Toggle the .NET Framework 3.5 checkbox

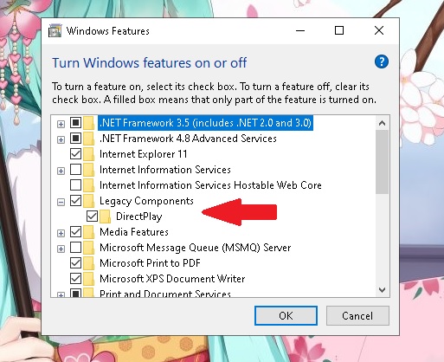tap(75, 123)
